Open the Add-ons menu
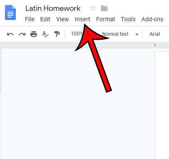The image size is (169, 159). 152,19
